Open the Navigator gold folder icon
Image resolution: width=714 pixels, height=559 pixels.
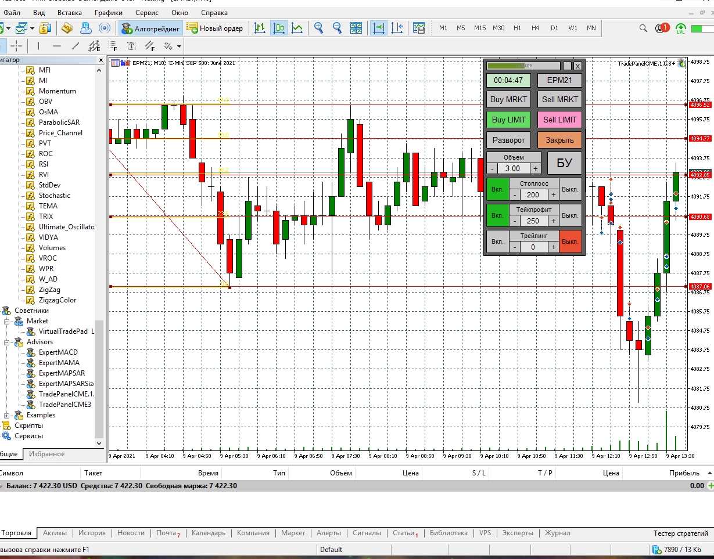[67, 28]
